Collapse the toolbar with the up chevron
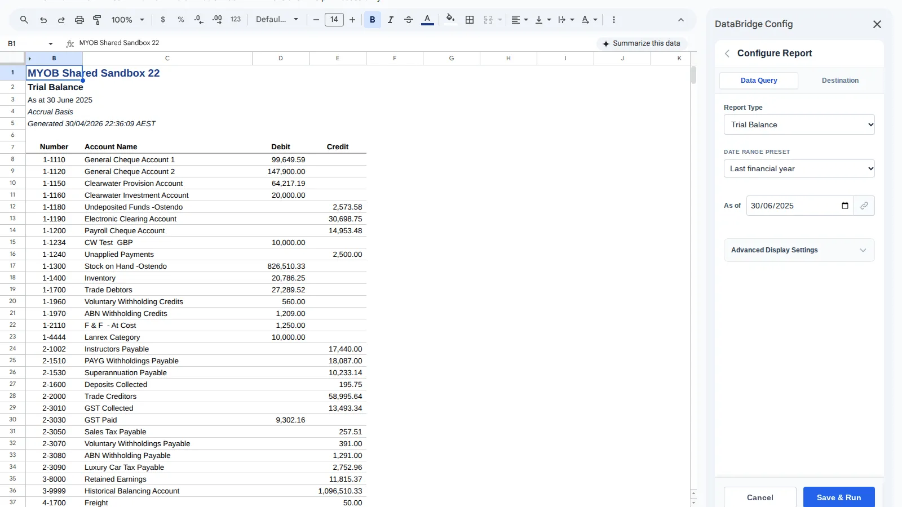This screenshot has height=507, width=902. point(681,20)
